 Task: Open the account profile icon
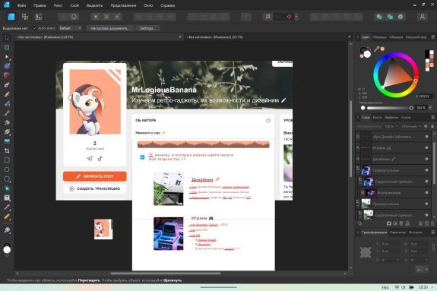point(423,17)
